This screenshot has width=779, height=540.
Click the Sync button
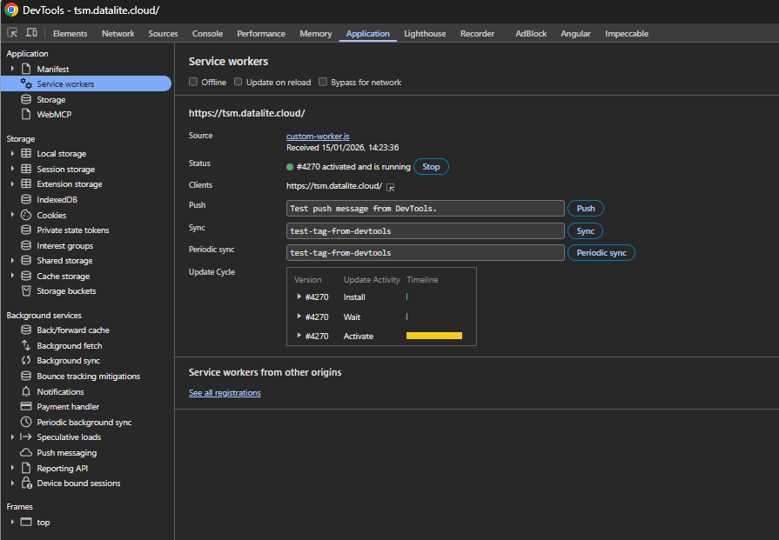(x=585, y=230)
